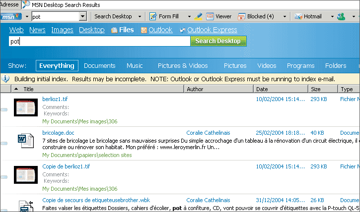Image resolution: width=360 pixels, height=212 pixels.
Task: Open the News search link
Action: (x=37, y=30)
